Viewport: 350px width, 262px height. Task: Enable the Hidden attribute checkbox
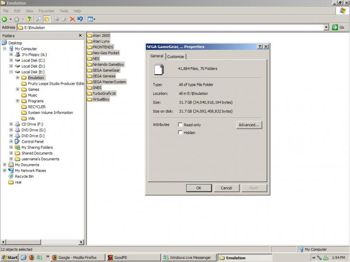(x=180, y=133)
